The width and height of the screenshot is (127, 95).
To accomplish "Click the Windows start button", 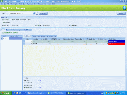I will 6,93.
